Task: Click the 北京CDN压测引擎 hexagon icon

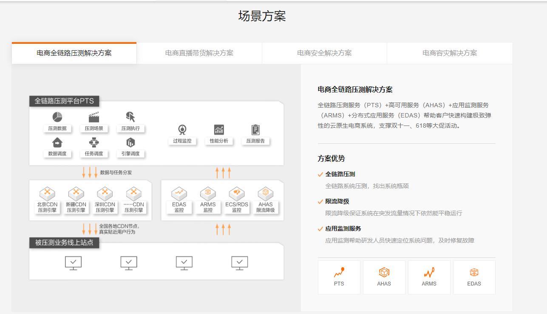Action: click(47, 193)
